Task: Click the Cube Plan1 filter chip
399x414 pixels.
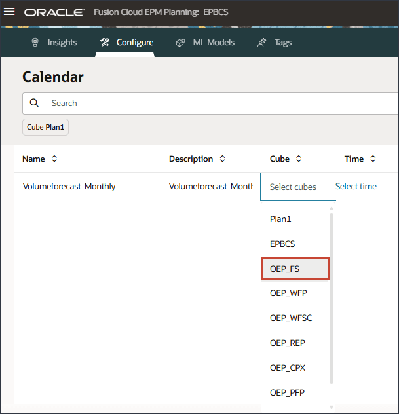Action: [x=45, y=127]
